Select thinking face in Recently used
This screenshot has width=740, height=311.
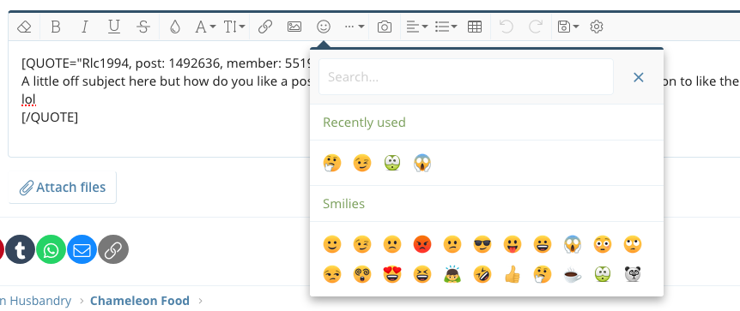point(332,163)
